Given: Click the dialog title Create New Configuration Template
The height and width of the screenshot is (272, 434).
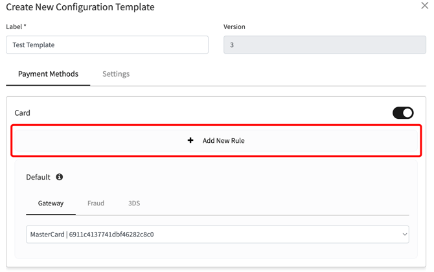Looking at the screenshot, I should pos(80,7).
